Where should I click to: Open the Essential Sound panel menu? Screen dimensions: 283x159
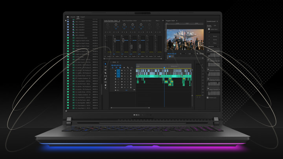coord(217,22)
